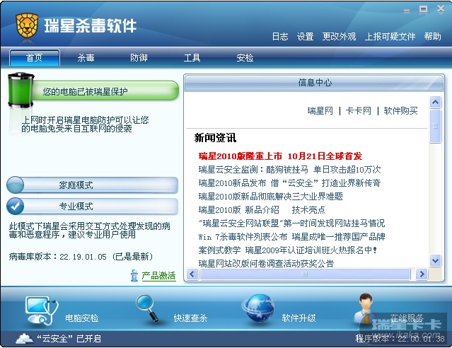Open the 安检 tab
The width and height of the screenshot is (452, 348).
[x=245, y=58]
